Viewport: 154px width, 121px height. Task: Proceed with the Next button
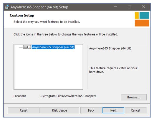pos(113,110)
